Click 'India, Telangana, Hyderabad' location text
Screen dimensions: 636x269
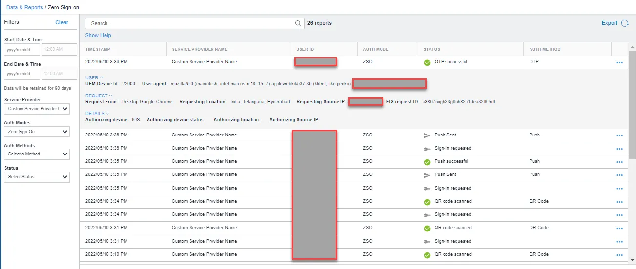point(260,102)
